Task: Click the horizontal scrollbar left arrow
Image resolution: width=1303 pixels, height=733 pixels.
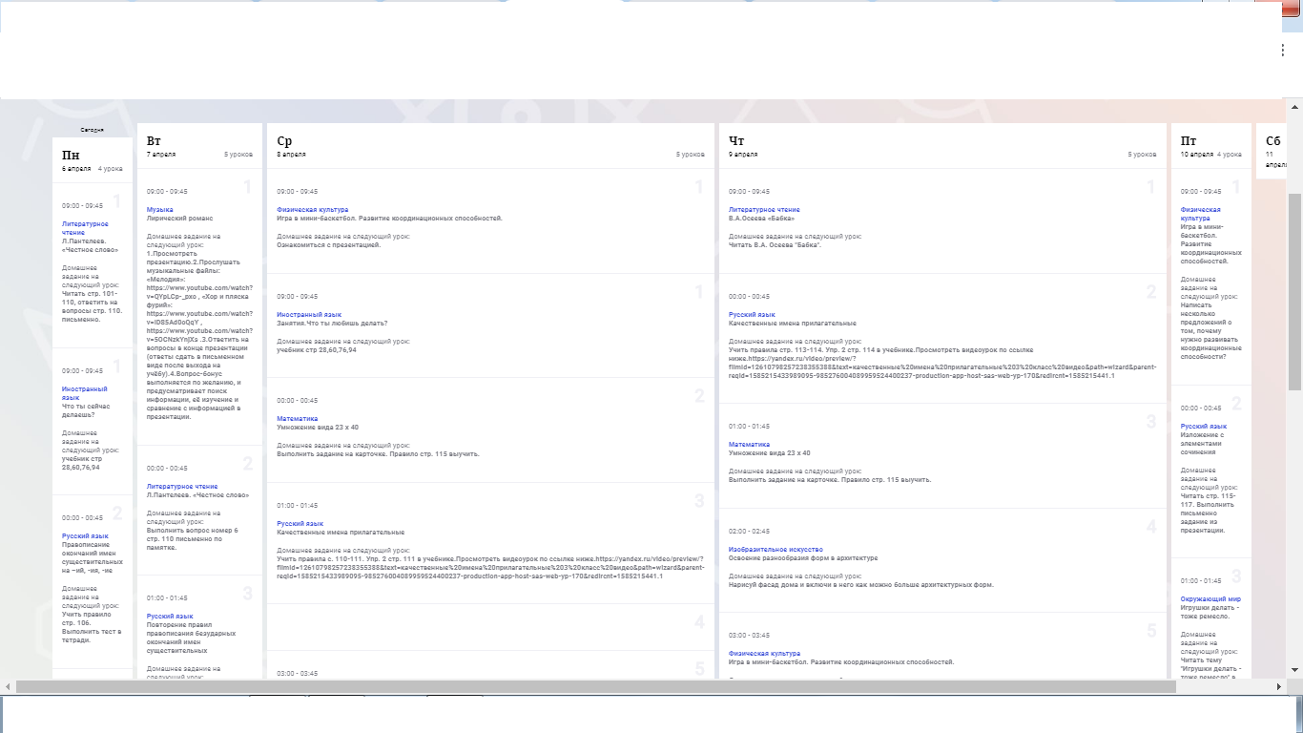Action: [8, 686]
